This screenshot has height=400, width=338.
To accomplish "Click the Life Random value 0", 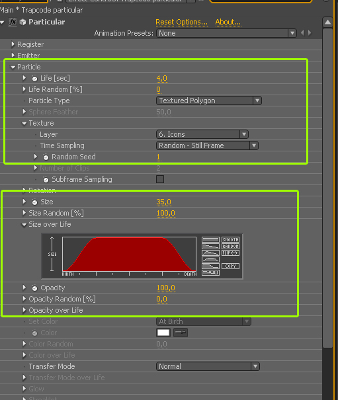I will point(159,89).
